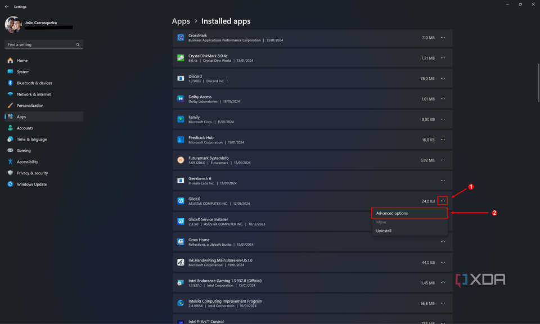Click the Ink.Handwriting app icon
Image resolution: width=540 pixels, height=324 pixels.
click(x=181, y=262)
